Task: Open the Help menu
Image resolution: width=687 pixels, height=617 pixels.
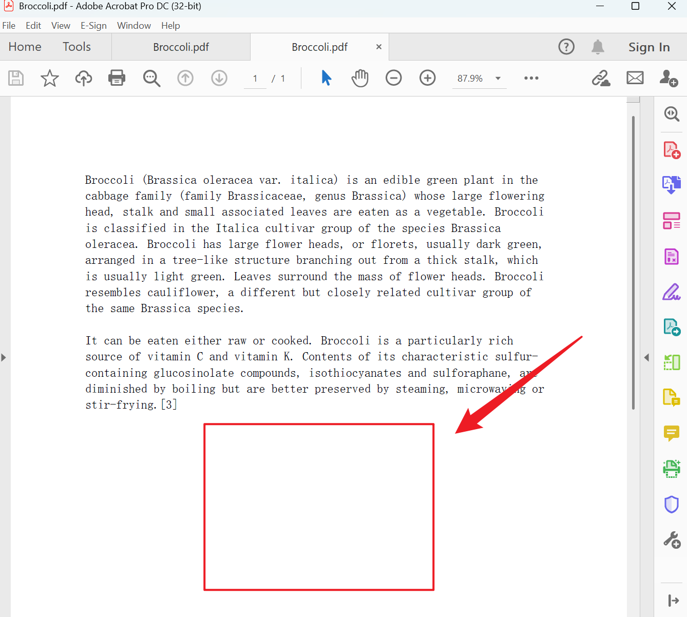Action: (170, 26)
